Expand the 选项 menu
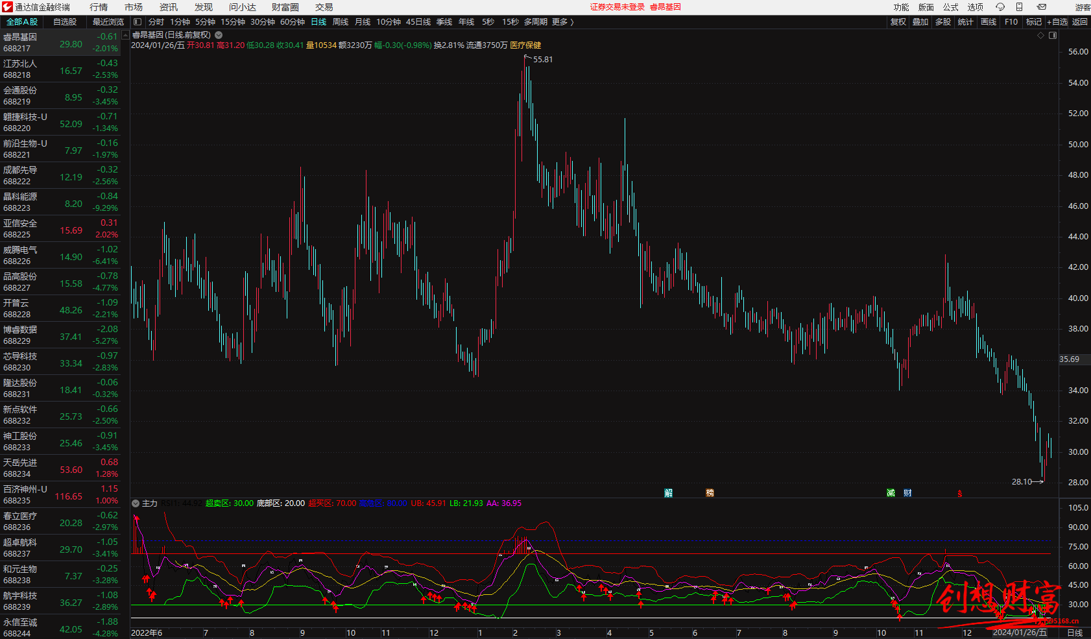The image size is (1091, 639). pyautogui.click(x=976, y=7)
